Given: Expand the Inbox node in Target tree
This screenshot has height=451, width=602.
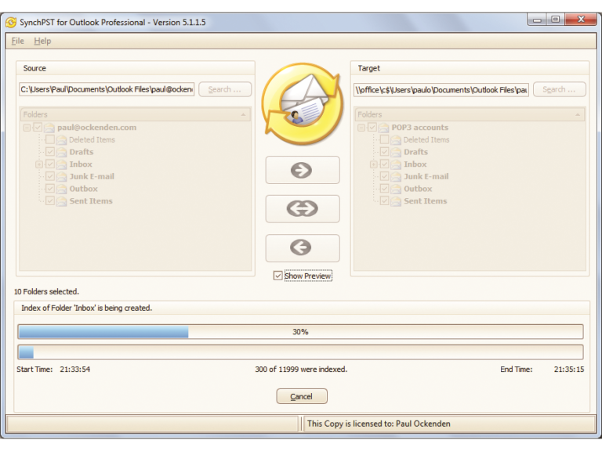Looking at the screenshot, I should click(x=374, y=164).
